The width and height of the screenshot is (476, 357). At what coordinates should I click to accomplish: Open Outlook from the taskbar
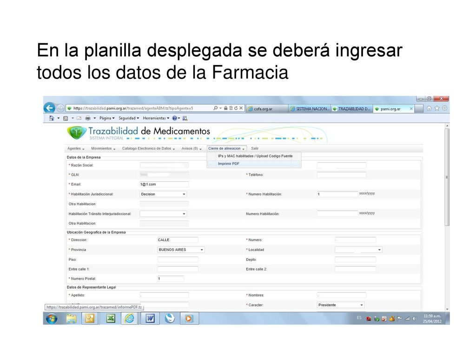(x=90, y=318)
